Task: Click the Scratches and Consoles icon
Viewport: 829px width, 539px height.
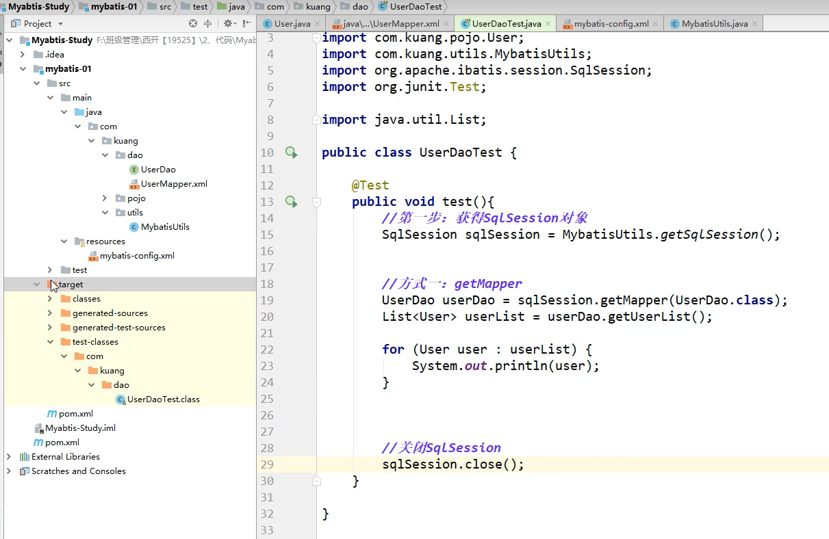Action: coord(25,471)
